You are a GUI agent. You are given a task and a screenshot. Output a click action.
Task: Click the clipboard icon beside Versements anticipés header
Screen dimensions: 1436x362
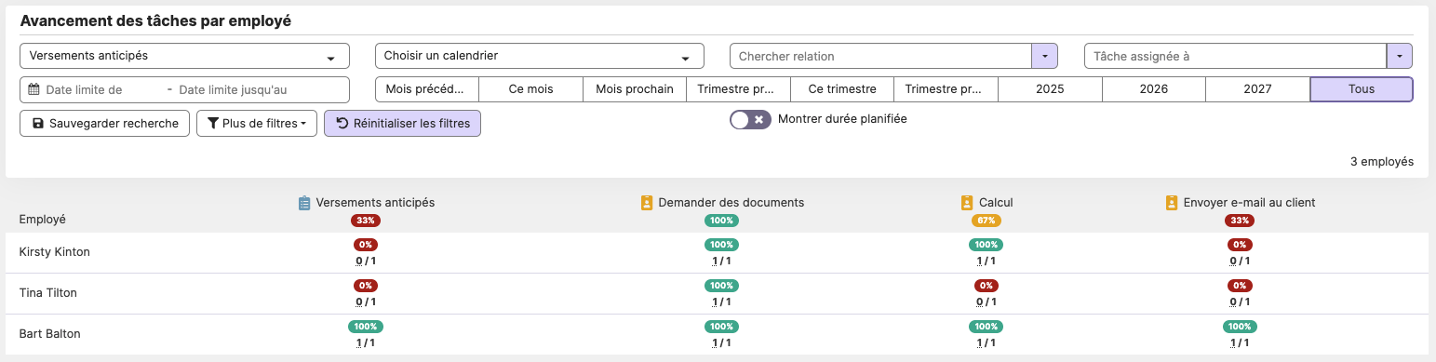tap(303, 203)
